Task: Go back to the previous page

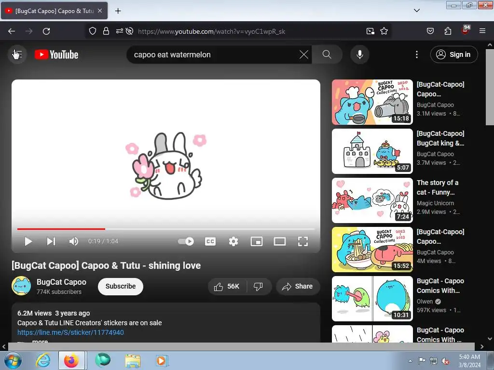Action: tap(12, 31)
